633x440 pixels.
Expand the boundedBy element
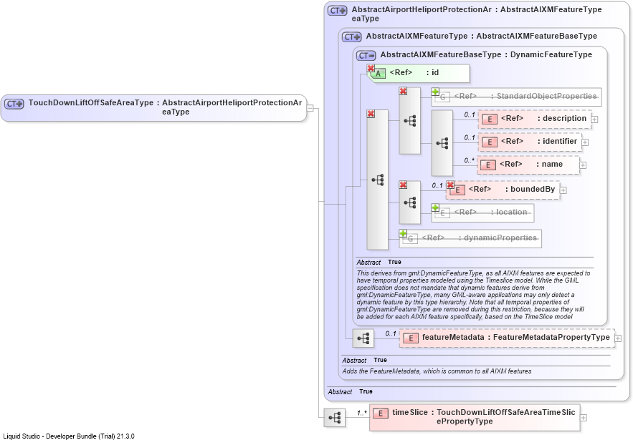[563, 190]
